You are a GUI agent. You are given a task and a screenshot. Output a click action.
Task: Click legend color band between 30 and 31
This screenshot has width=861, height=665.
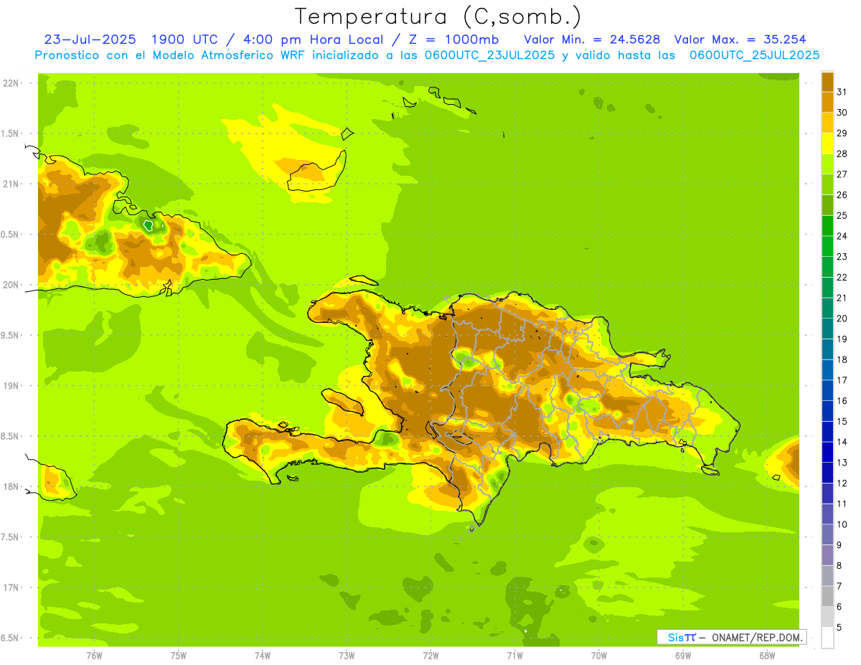pos(827,102)
